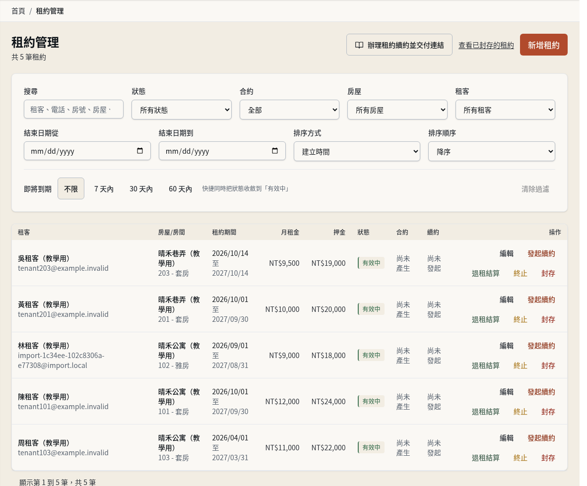The height and width of the screenshot is (486, 587).
Task: Click 月租金 column header
Action: (290, 232)
